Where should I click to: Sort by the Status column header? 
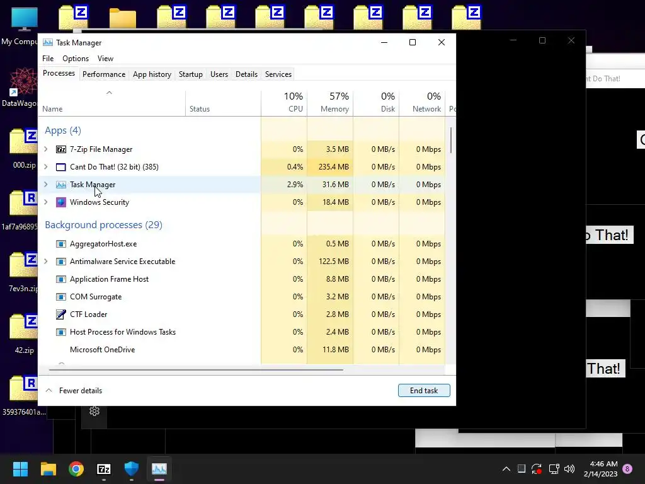[x=223, y=103]
